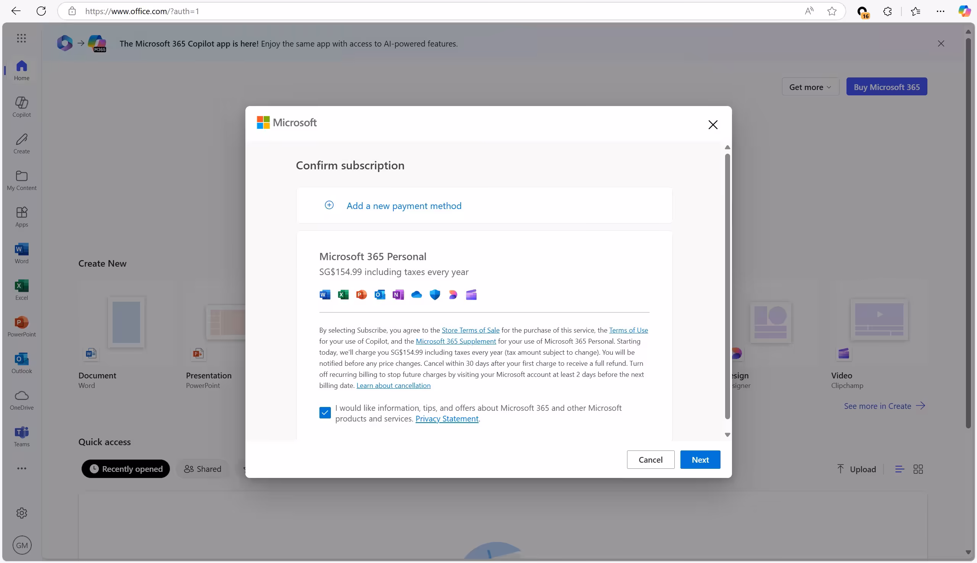
Task: Switch to the Shared tab
Action: point(203,469)
